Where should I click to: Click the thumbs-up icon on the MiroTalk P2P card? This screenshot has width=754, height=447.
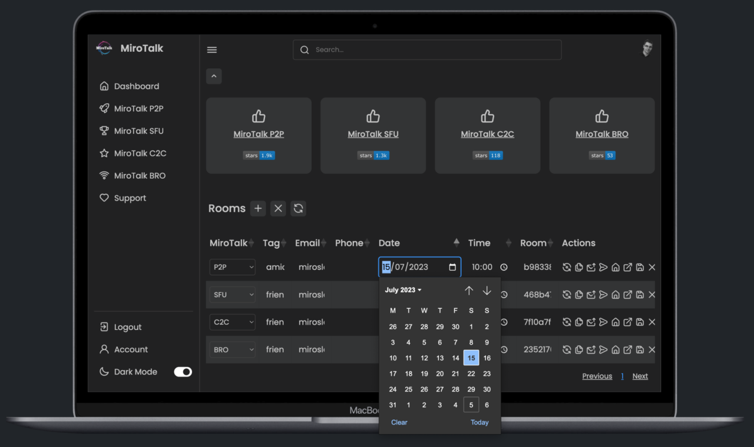pyautogui.click(x=259, y=116)
